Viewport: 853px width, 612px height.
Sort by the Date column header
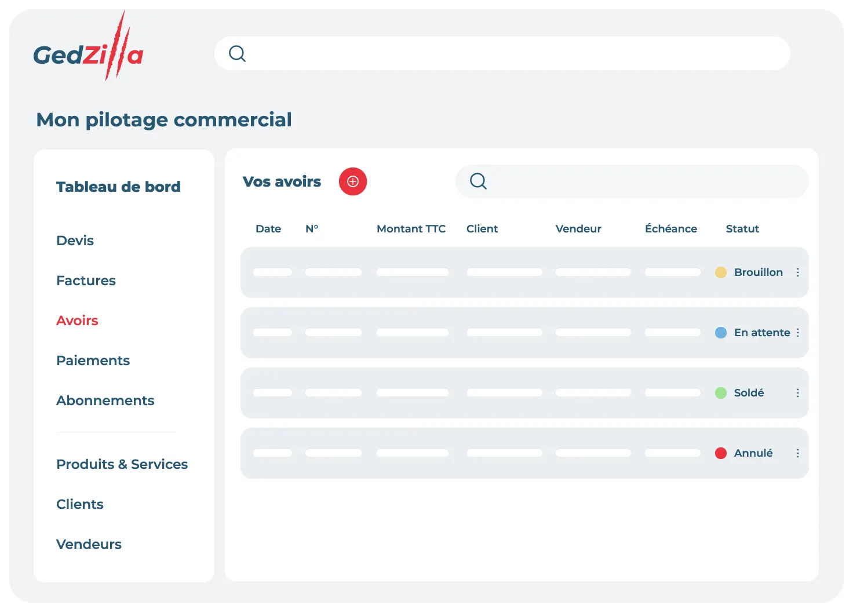tap(268, 229)
